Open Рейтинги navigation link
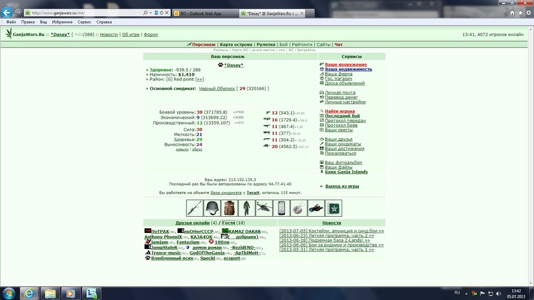The height and width of the screenshot is (300, 534). point(301,45)
